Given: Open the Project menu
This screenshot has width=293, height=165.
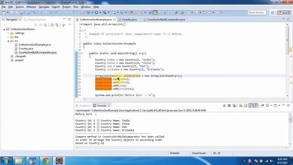Looking at the screenshot, I should (x=66, y=7).
